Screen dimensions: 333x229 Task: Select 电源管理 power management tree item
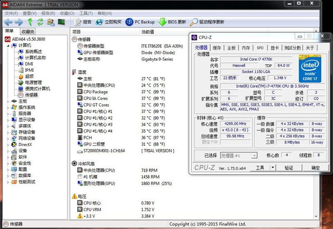(30, 83)
